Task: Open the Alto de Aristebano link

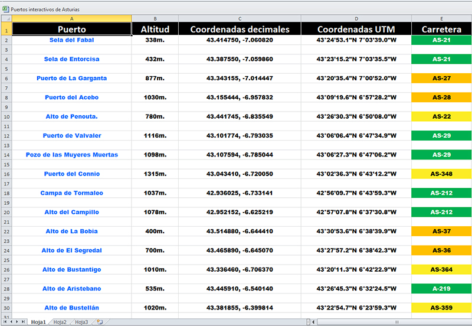Action: click(71, 289)
